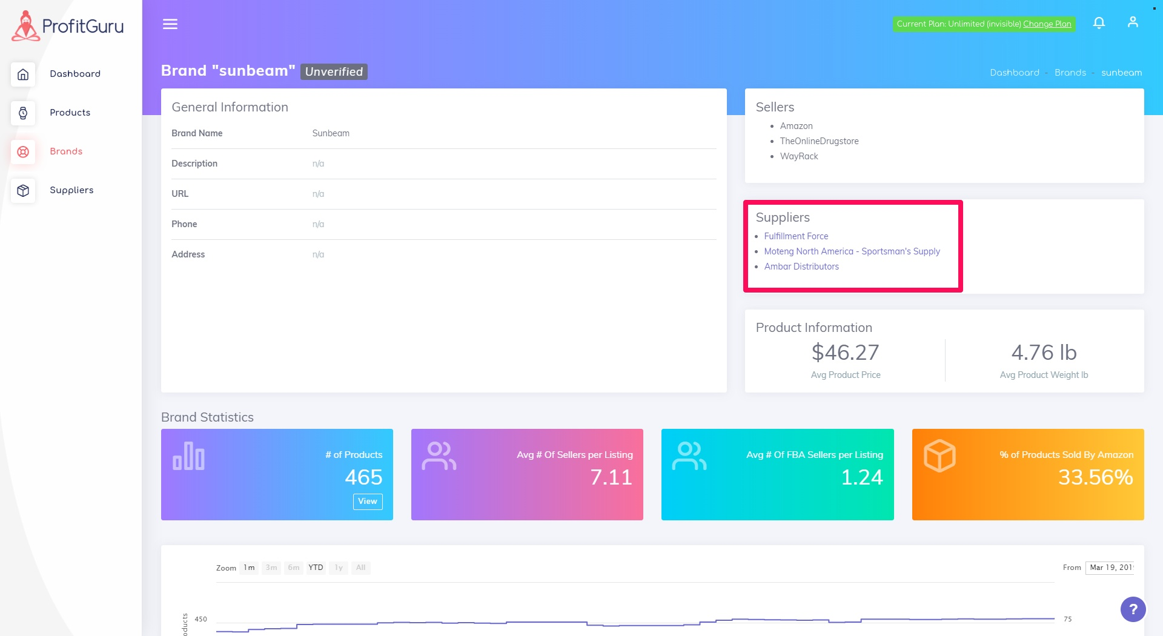This screenshot has height=636, width=1163.
Task: Open the Fulfillment Force supplier link
Action: click(x=796, y=236)
